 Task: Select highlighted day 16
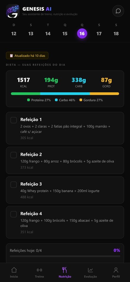click(82, 33)
